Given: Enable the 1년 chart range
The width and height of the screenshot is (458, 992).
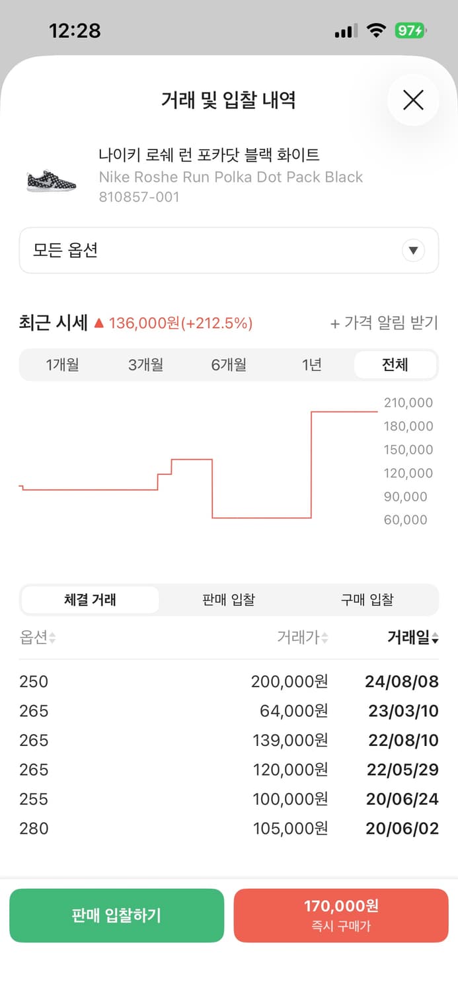Looking at the screenshot, I should [311, 364].
